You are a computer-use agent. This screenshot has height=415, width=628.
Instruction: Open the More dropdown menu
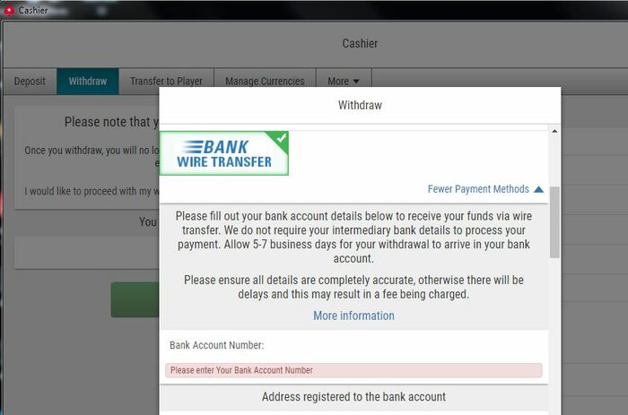tap(344, 82)
